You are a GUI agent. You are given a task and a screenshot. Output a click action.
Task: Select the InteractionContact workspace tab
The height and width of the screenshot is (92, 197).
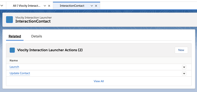click(72, 6)
